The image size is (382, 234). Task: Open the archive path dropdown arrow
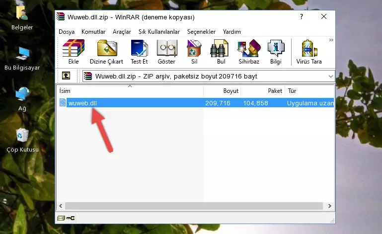coord(331,77)
